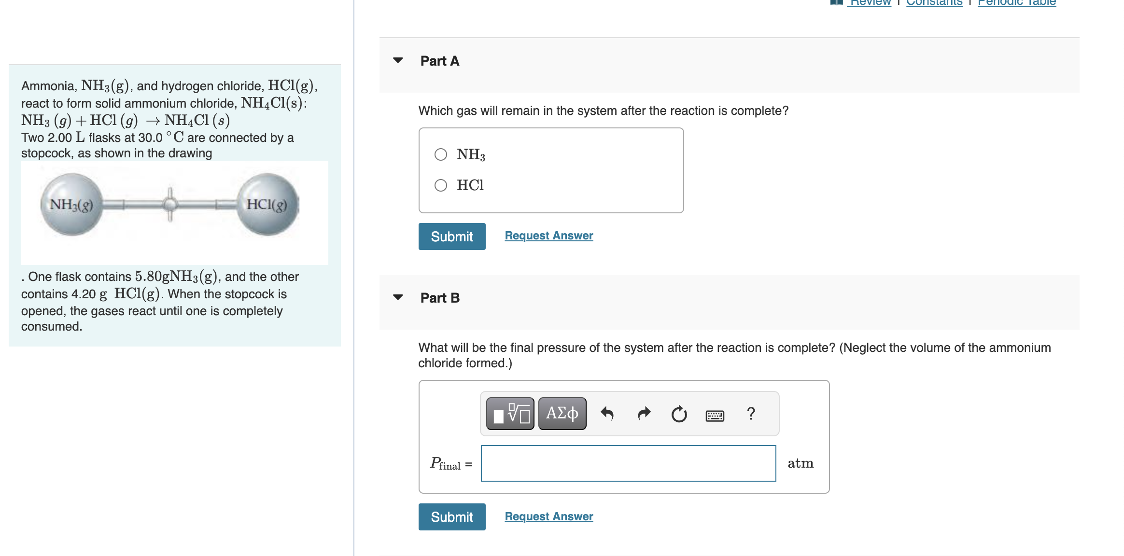The width and height of the screenshot is (1124, 556).
Task: Click inside the Pfinal input field
Action: tap(628, 463)
